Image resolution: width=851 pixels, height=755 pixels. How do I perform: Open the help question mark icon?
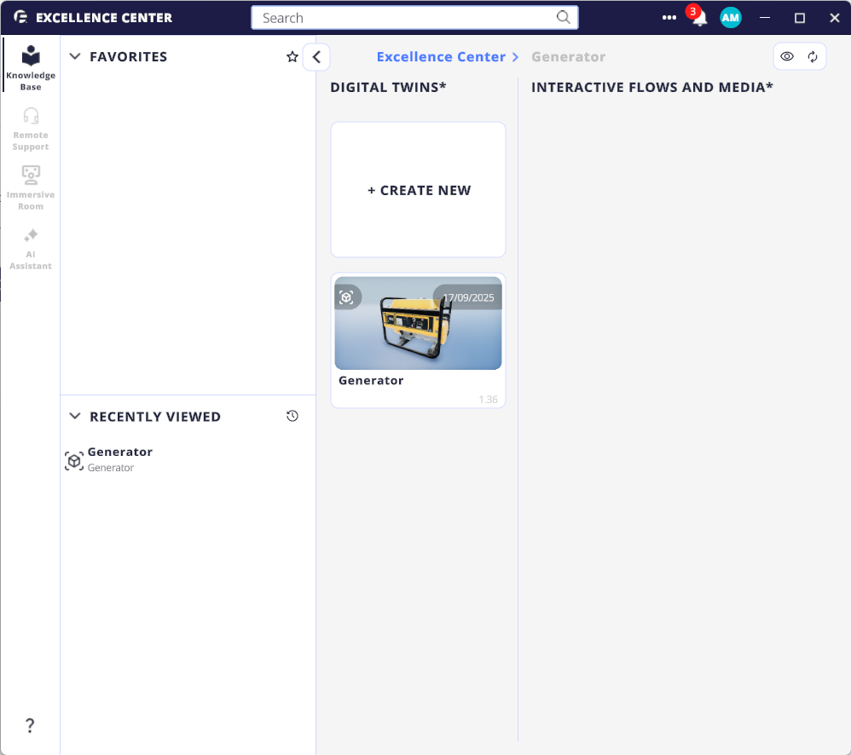click(x=30, y=726)
